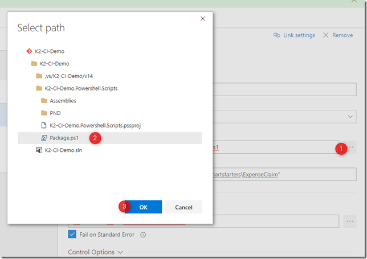The width and height of the screenshot is (367, 259).
Task: Remove the task using the Remove link
Action: click(x=342, y=35)
